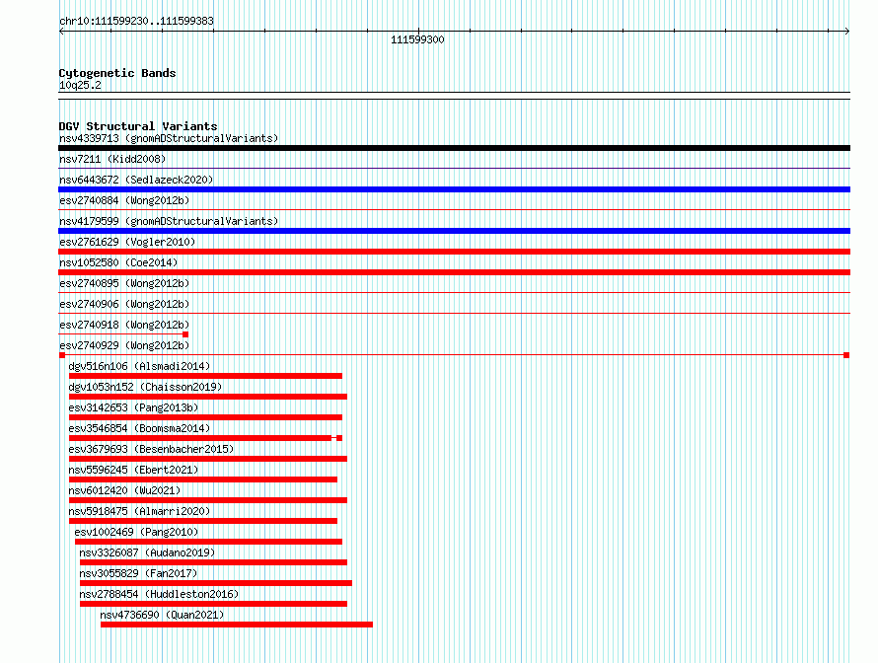Select the esv3142653 red variant bar

205,417
